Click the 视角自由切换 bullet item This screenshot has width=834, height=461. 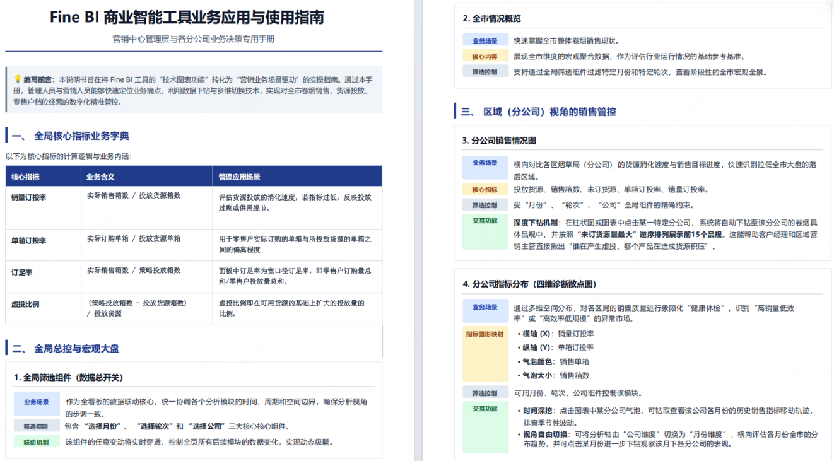point(666,439)
